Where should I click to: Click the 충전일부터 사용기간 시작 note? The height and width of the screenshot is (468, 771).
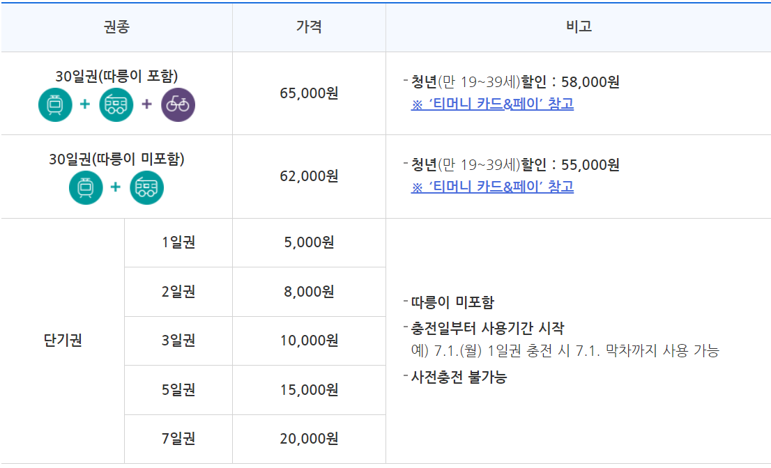coord(487,328)
